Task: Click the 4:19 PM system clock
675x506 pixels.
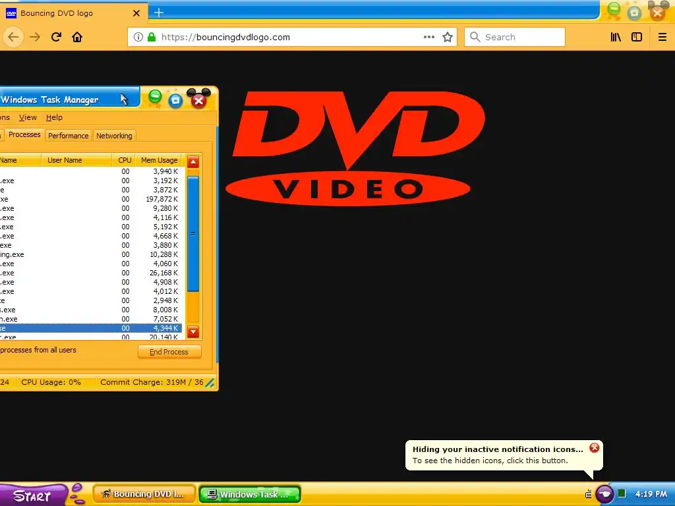Action: (x=651, y=494)
